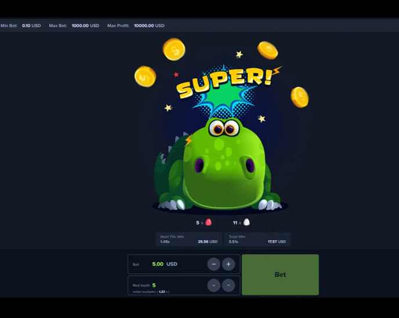The image size is (399, 318).
Task: Click the plus button to increase bet
Action: click(228, 264)
